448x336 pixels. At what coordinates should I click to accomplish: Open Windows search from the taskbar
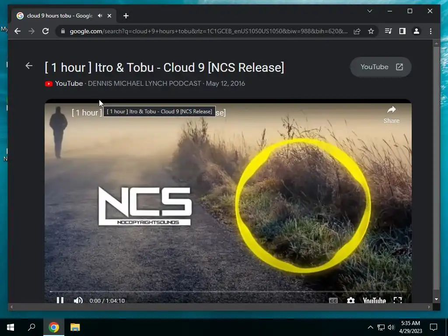(x=31, y=327)
